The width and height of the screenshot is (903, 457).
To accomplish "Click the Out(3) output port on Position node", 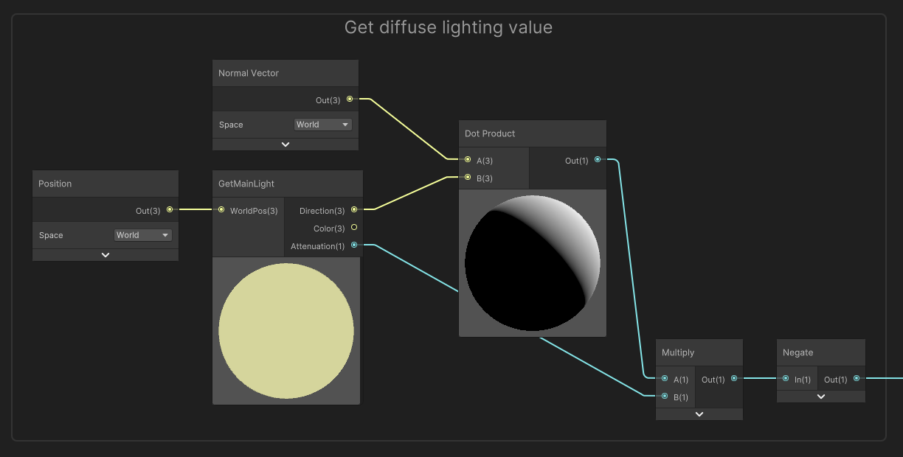I will 170,210.
